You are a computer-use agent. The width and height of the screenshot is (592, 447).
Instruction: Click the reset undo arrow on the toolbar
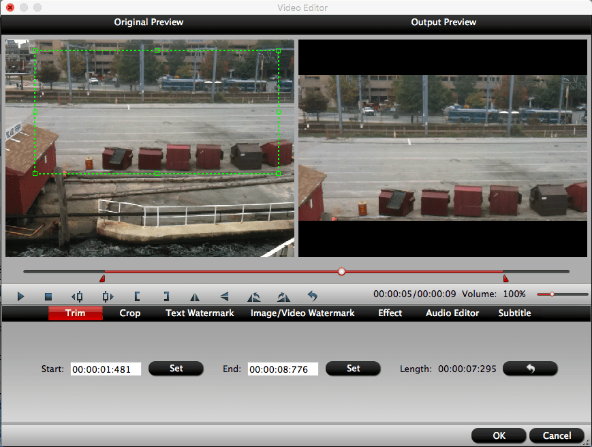[x=311, y=296]
